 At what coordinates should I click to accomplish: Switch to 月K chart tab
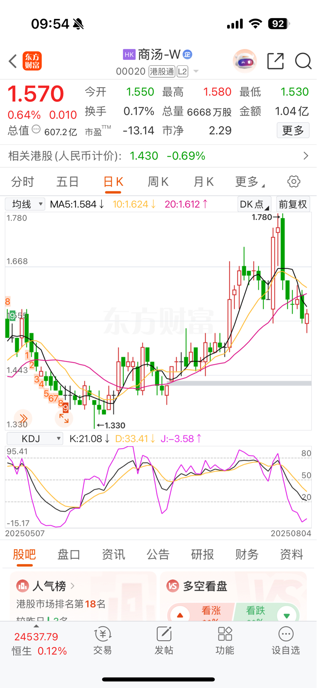(204, 182)
